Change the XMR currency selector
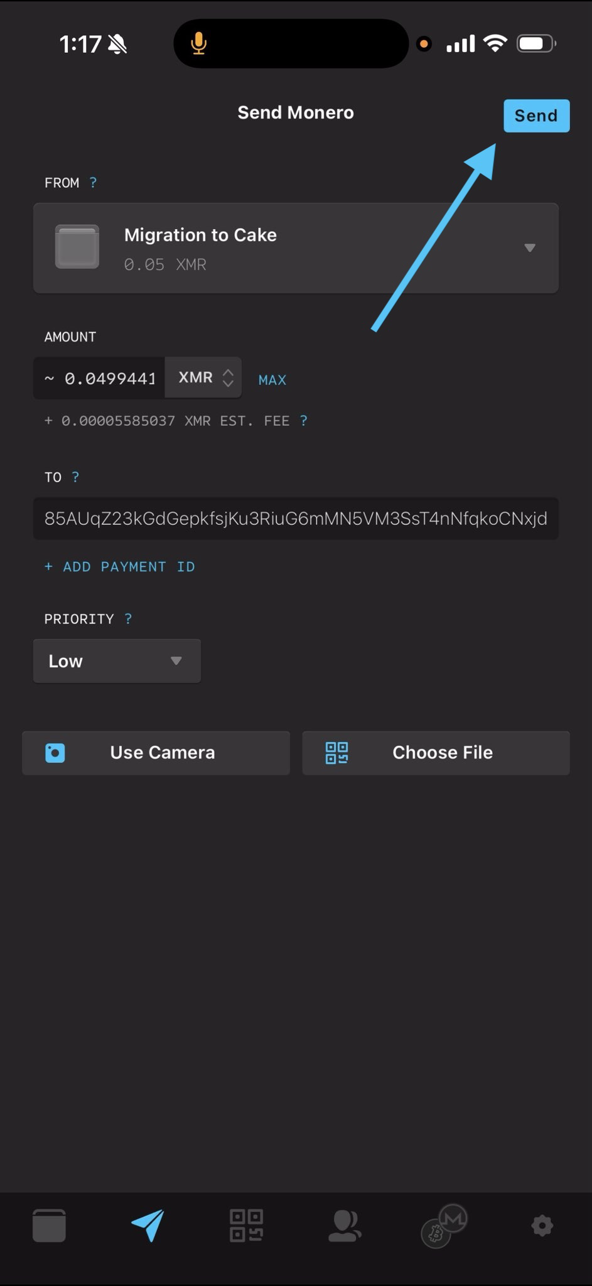This screenshot has height=1286, width=592. (x=204, y=378)
